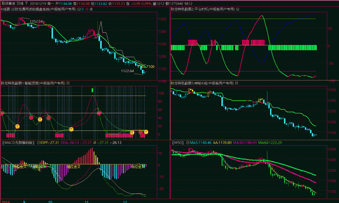Open the 财龙特色副图3 神能K线 title
The image size is (339, 203).
point(202,83)
